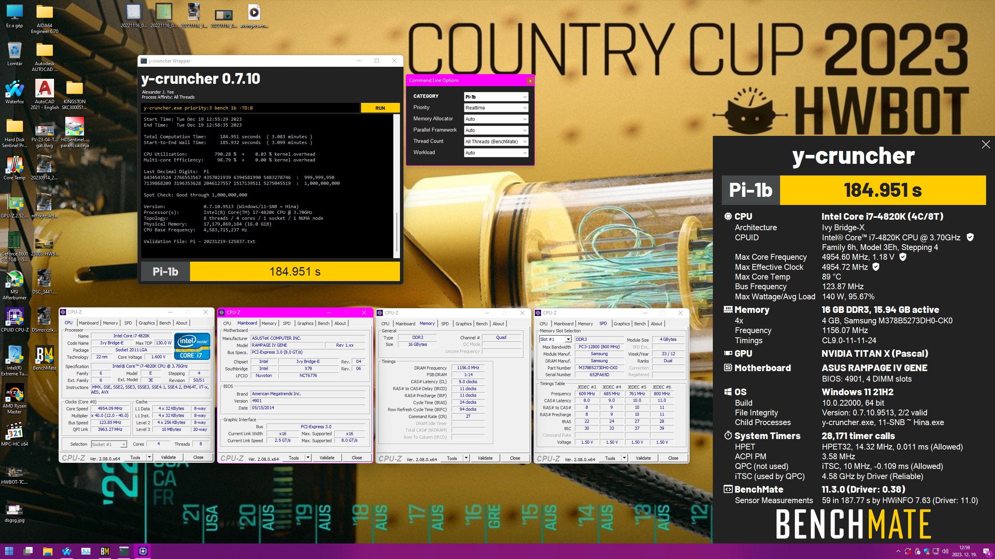Open notification center in system tray
This screenshot has height=559, width=995.
point(986,552)
